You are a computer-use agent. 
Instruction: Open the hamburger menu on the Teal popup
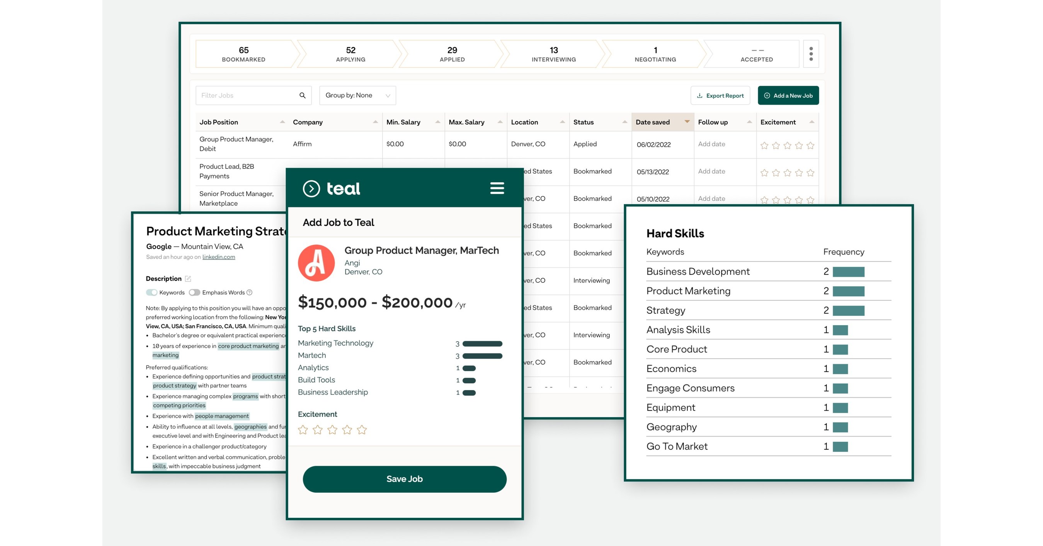(x=497, y=188)
